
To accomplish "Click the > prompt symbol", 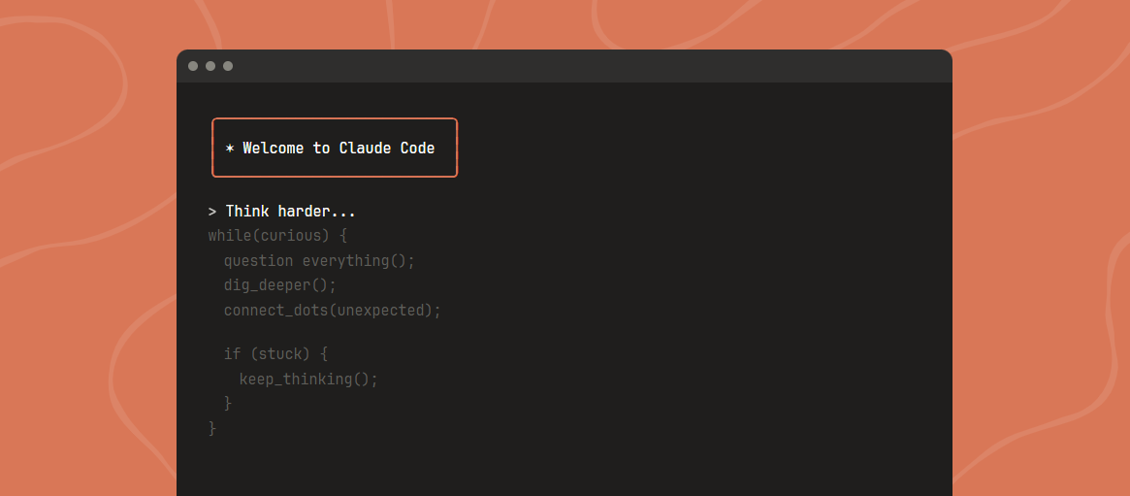I will [212, 212].
